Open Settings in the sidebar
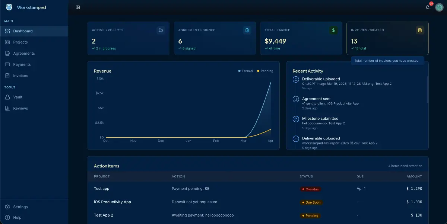Screen dimensions: 447x224 [20, 207]
